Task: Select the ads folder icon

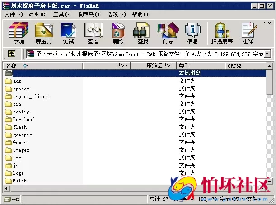Action: tap(9, 81)
